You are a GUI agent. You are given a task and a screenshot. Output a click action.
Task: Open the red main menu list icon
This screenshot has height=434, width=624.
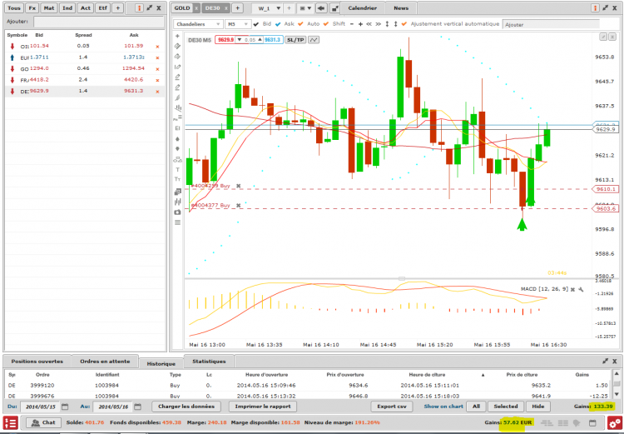(x=11, y=423)
